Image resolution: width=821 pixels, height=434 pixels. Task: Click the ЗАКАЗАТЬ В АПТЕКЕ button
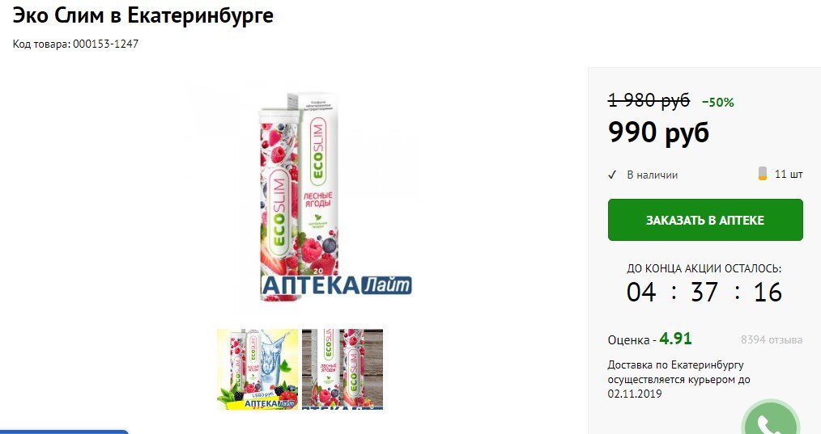[x=705, y=220]
